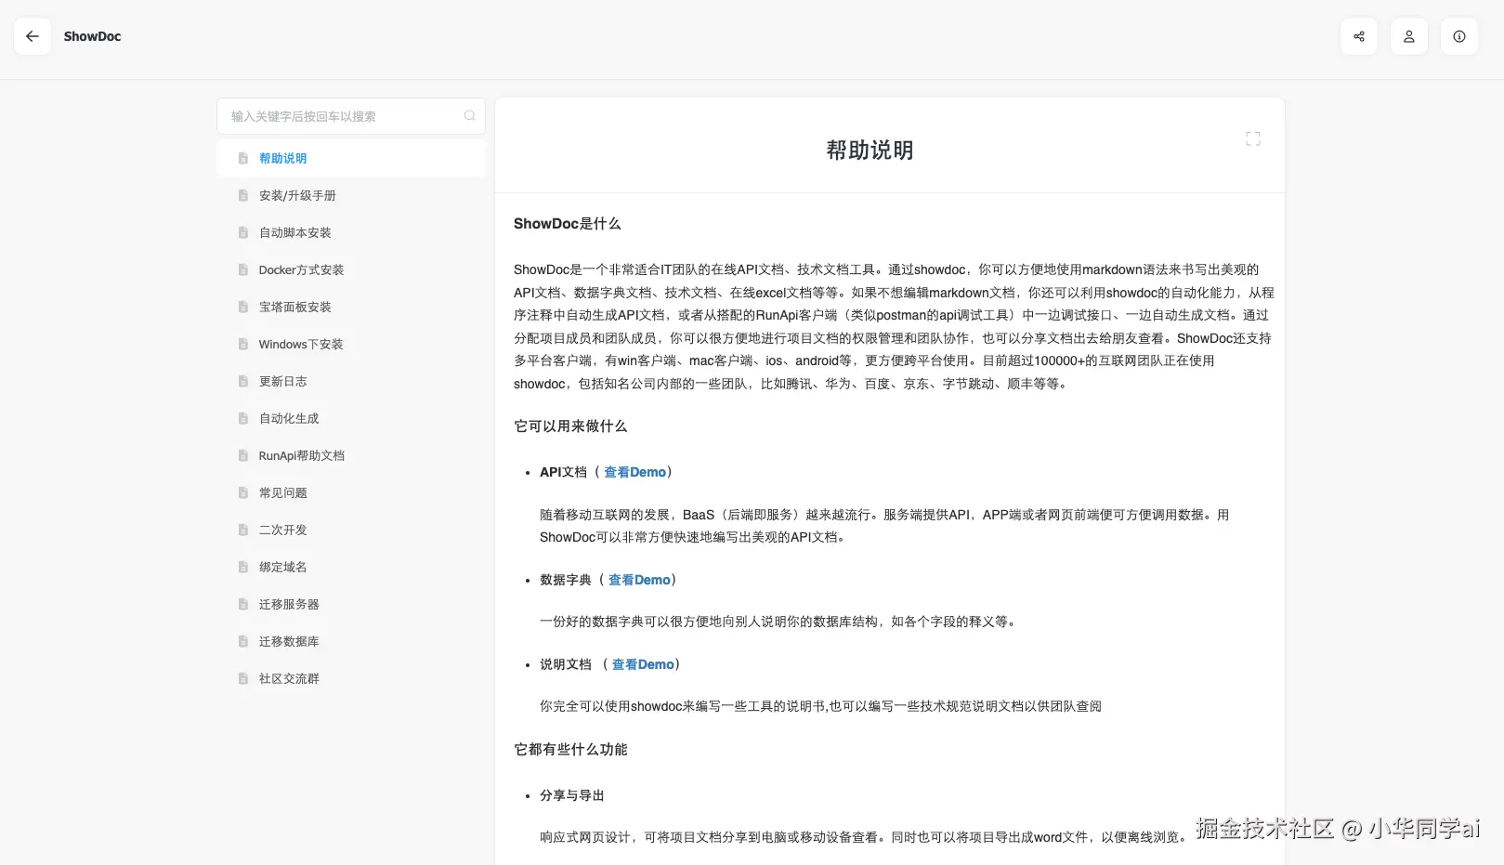This screenshot has height=865, width=1504.
Task: Open the 自动脚本安装 page
Action: pyautogui.click(x=351, y=232)
